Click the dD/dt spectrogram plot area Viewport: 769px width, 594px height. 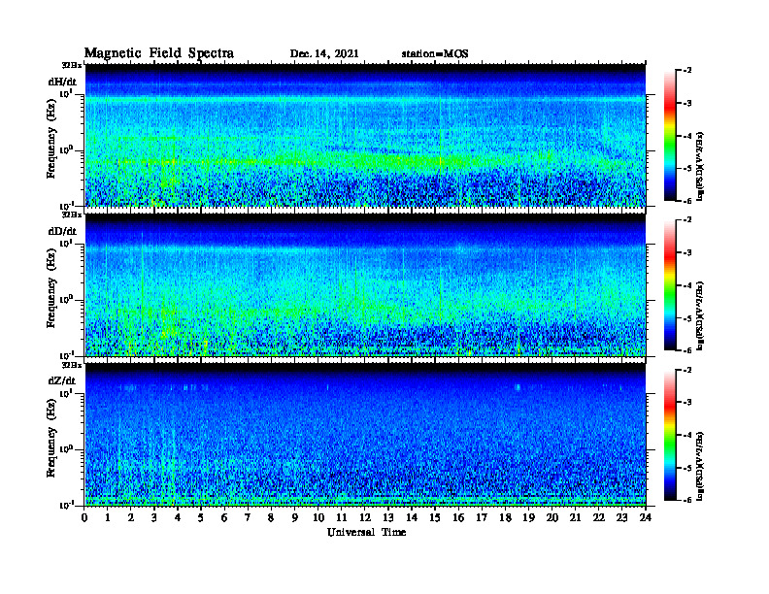(365, 284)
